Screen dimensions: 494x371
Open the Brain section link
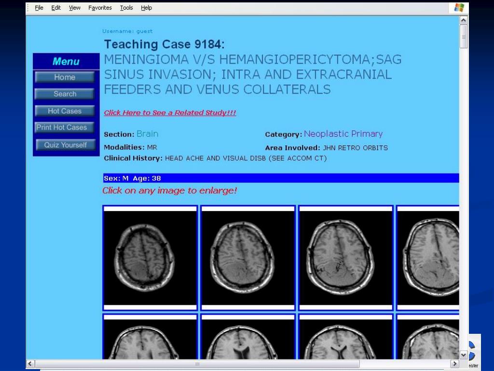[x=148, y=134]
